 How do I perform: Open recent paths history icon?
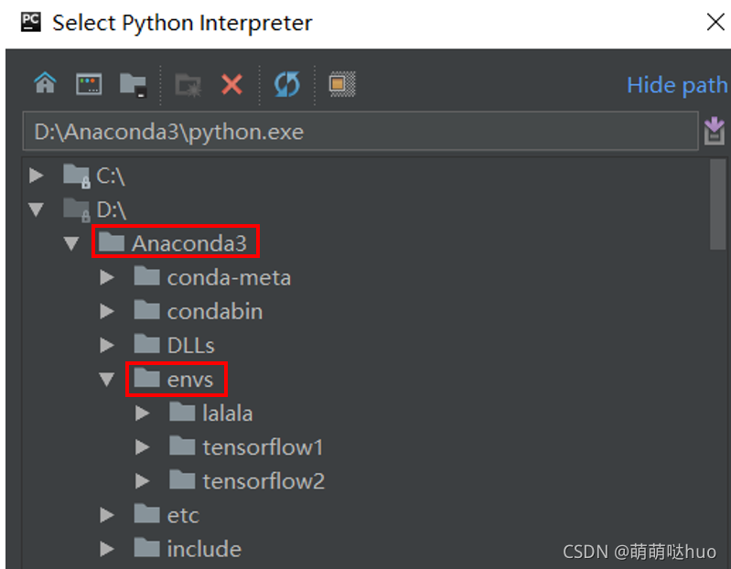[x=715, y=131]
